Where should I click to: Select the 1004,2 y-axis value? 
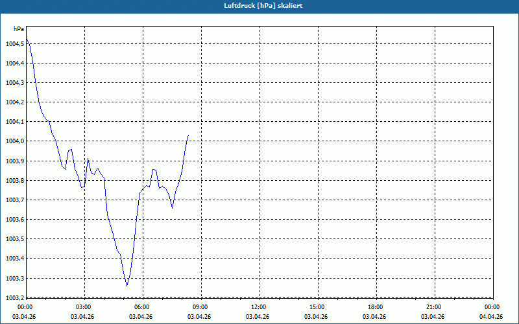coord(14,102)
